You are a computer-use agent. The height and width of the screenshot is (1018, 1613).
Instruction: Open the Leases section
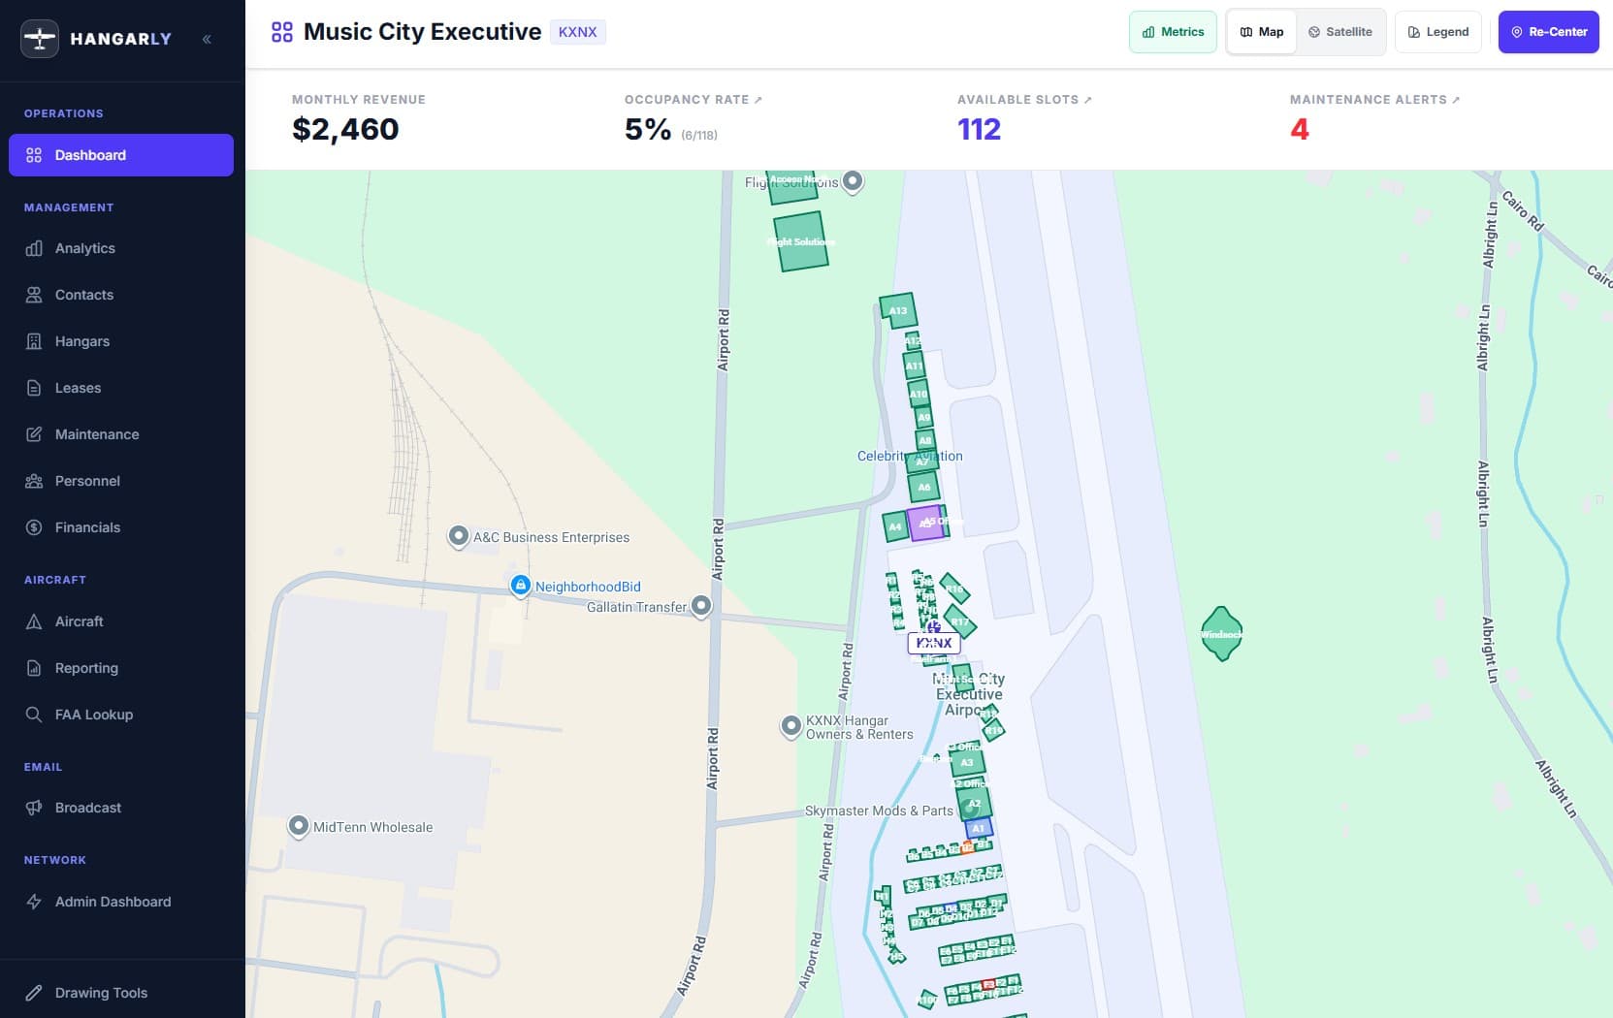click(x=34, y=388)
